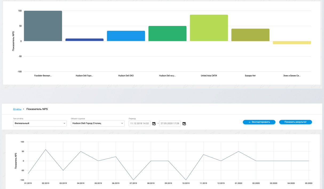Click the line chart low point at 07.2019
The height and width of the screenshot is (189, 324).
(133, 180)
